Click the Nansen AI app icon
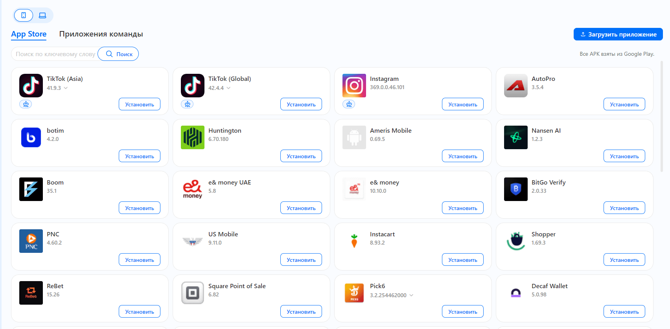 click(x=516, y=137)
